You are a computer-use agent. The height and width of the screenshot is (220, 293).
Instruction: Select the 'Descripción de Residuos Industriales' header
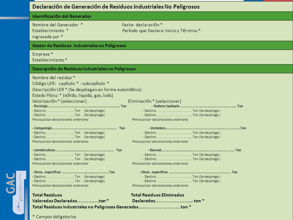point(161,69)
